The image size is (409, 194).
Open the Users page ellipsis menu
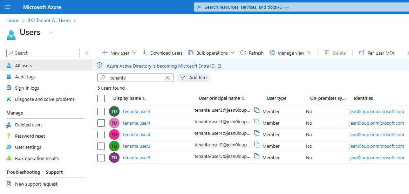(x=52, y=32)
